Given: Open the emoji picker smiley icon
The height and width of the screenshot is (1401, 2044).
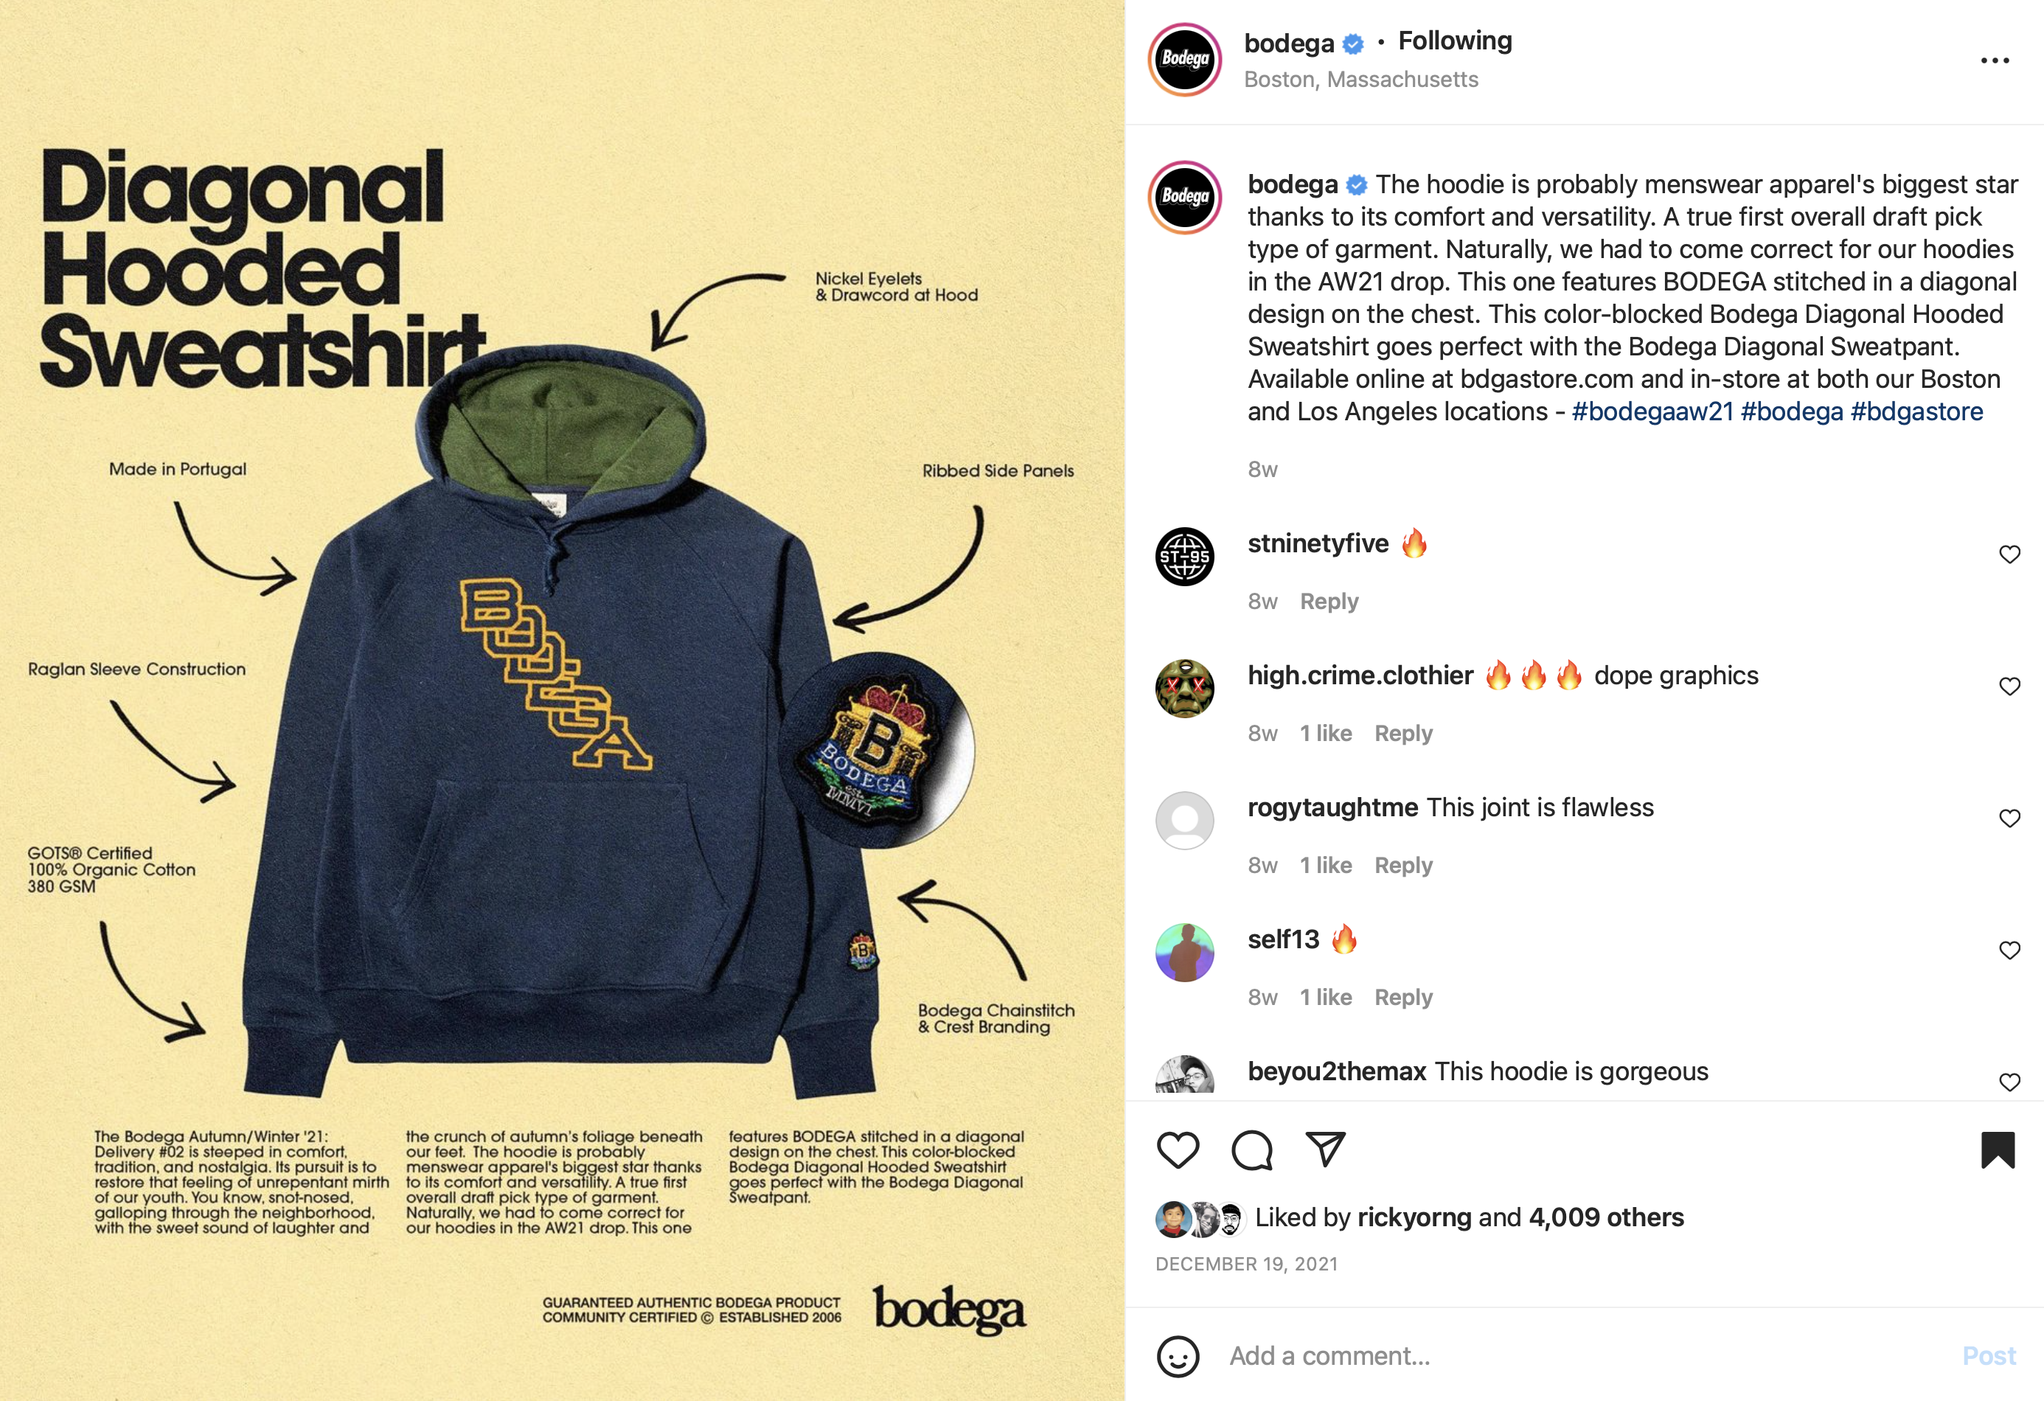Looking at the screenshot, I should pos(1178,1356).
